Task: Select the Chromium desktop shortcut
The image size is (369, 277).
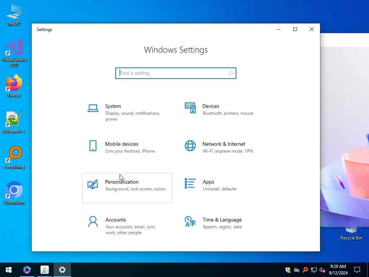Action: 14,193
